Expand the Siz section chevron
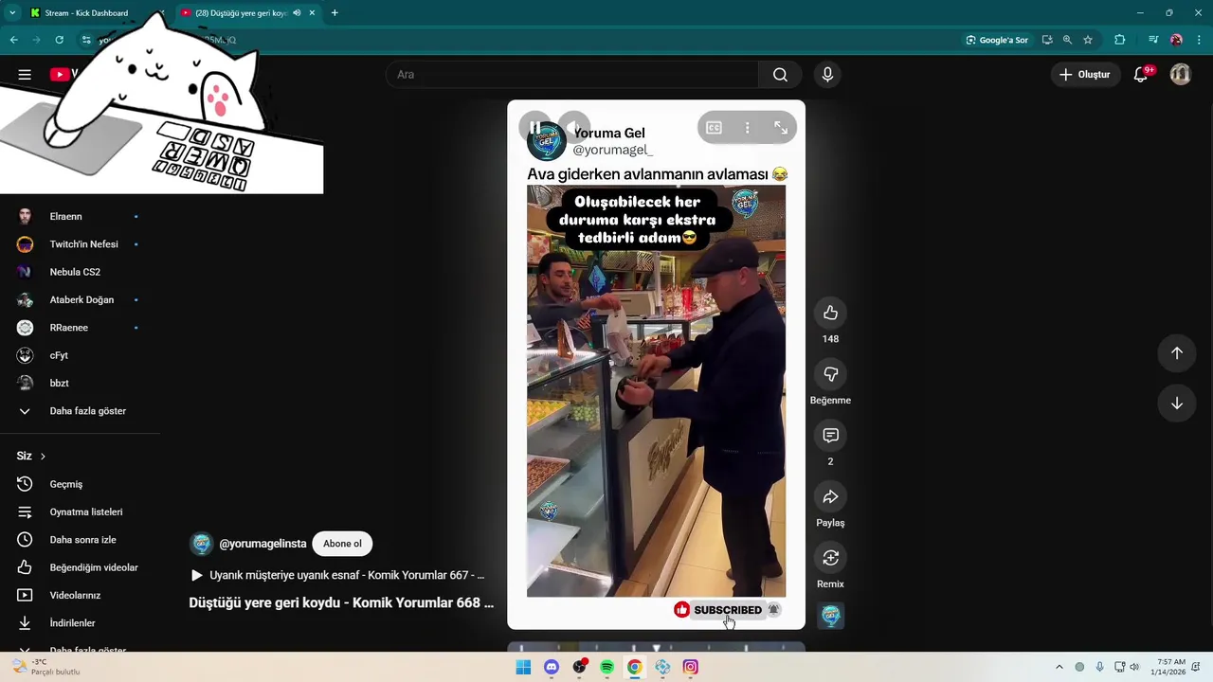 coord(42,457)
